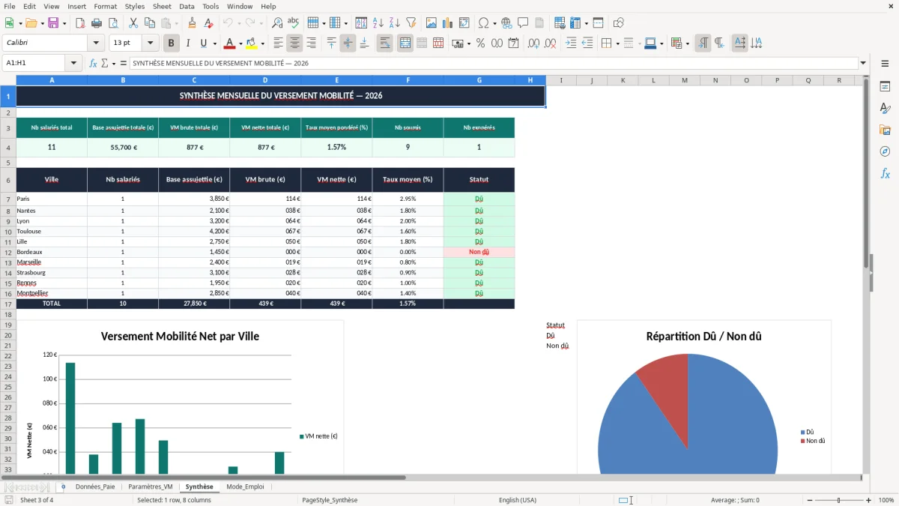Clone formatting with the paintbrush icon
899x506 pixels.
point(192,23)
